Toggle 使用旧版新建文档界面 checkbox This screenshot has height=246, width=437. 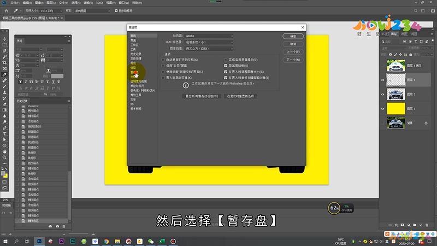point(163,72)
